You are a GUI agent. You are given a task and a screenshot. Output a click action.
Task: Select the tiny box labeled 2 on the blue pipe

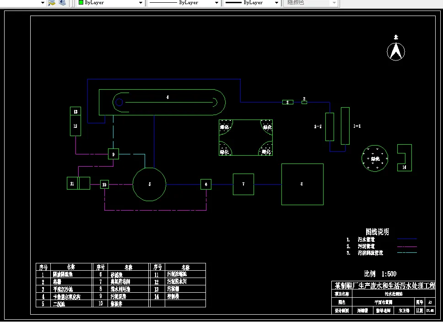[304, 102]
